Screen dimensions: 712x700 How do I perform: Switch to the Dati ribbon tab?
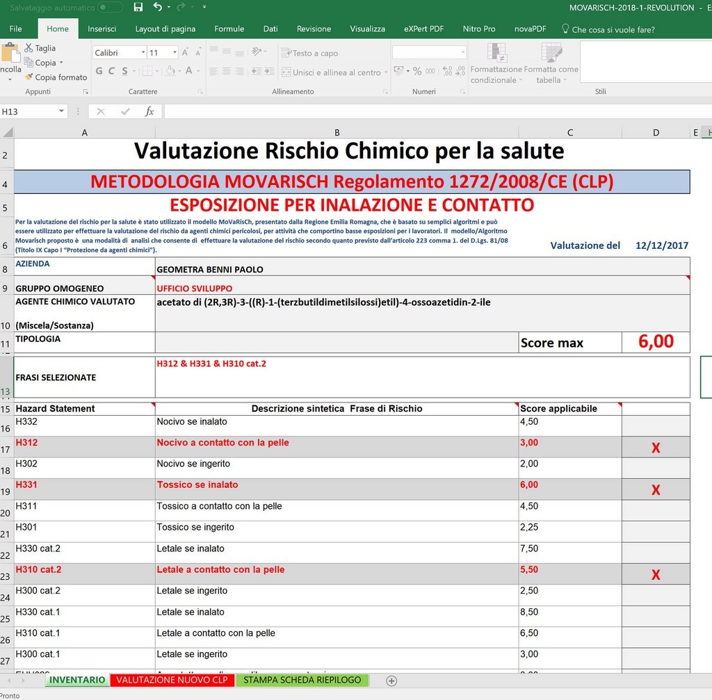[x=270, y=29]
